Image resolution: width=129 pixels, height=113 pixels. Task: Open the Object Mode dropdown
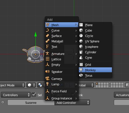coord(12,85)
